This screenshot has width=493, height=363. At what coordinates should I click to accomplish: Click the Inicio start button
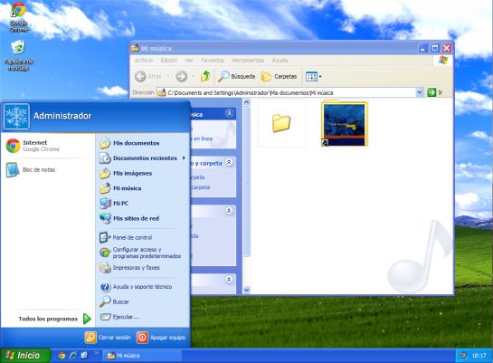[24, 356]
